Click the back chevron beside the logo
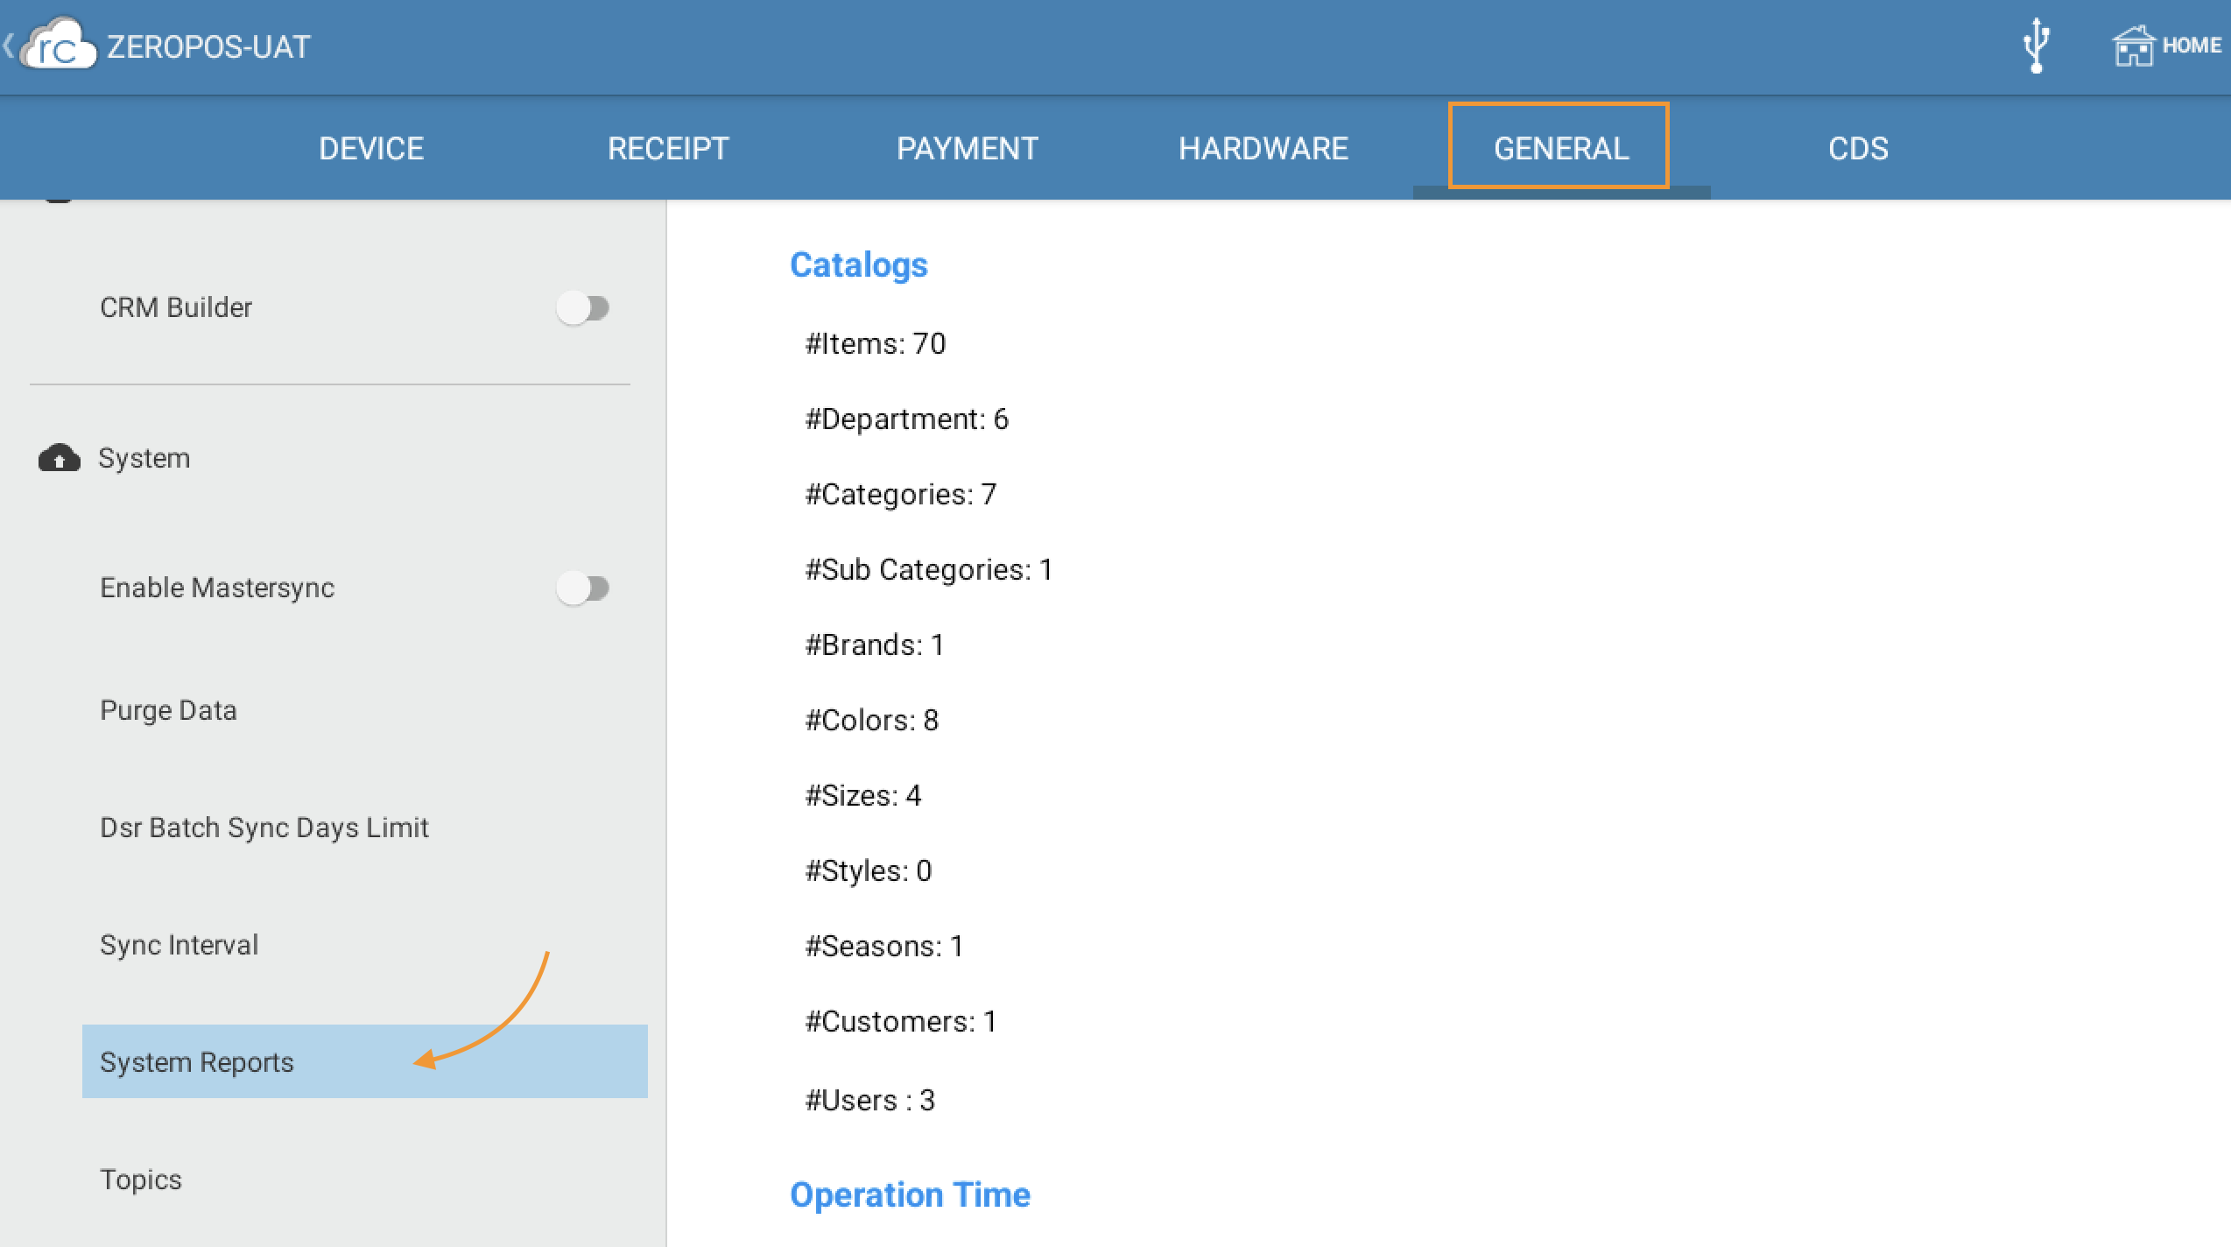The height and width of the screenshot is (1247, 2231). point(8,46)
